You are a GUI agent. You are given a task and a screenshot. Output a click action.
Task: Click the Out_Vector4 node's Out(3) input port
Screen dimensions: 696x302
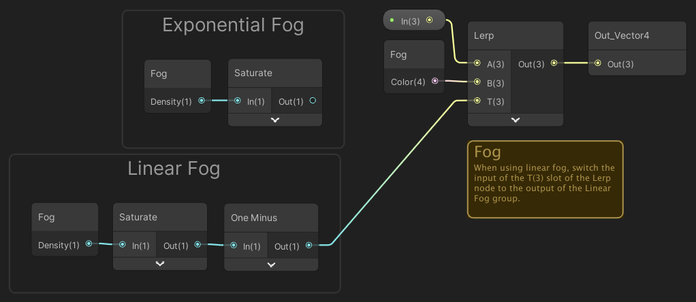(x=597, y=63)
